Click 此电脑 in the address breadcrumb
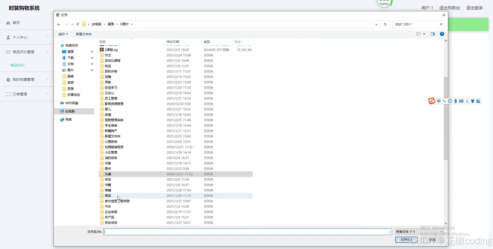This screenshot has height=249, width=493. click(97, 24)
